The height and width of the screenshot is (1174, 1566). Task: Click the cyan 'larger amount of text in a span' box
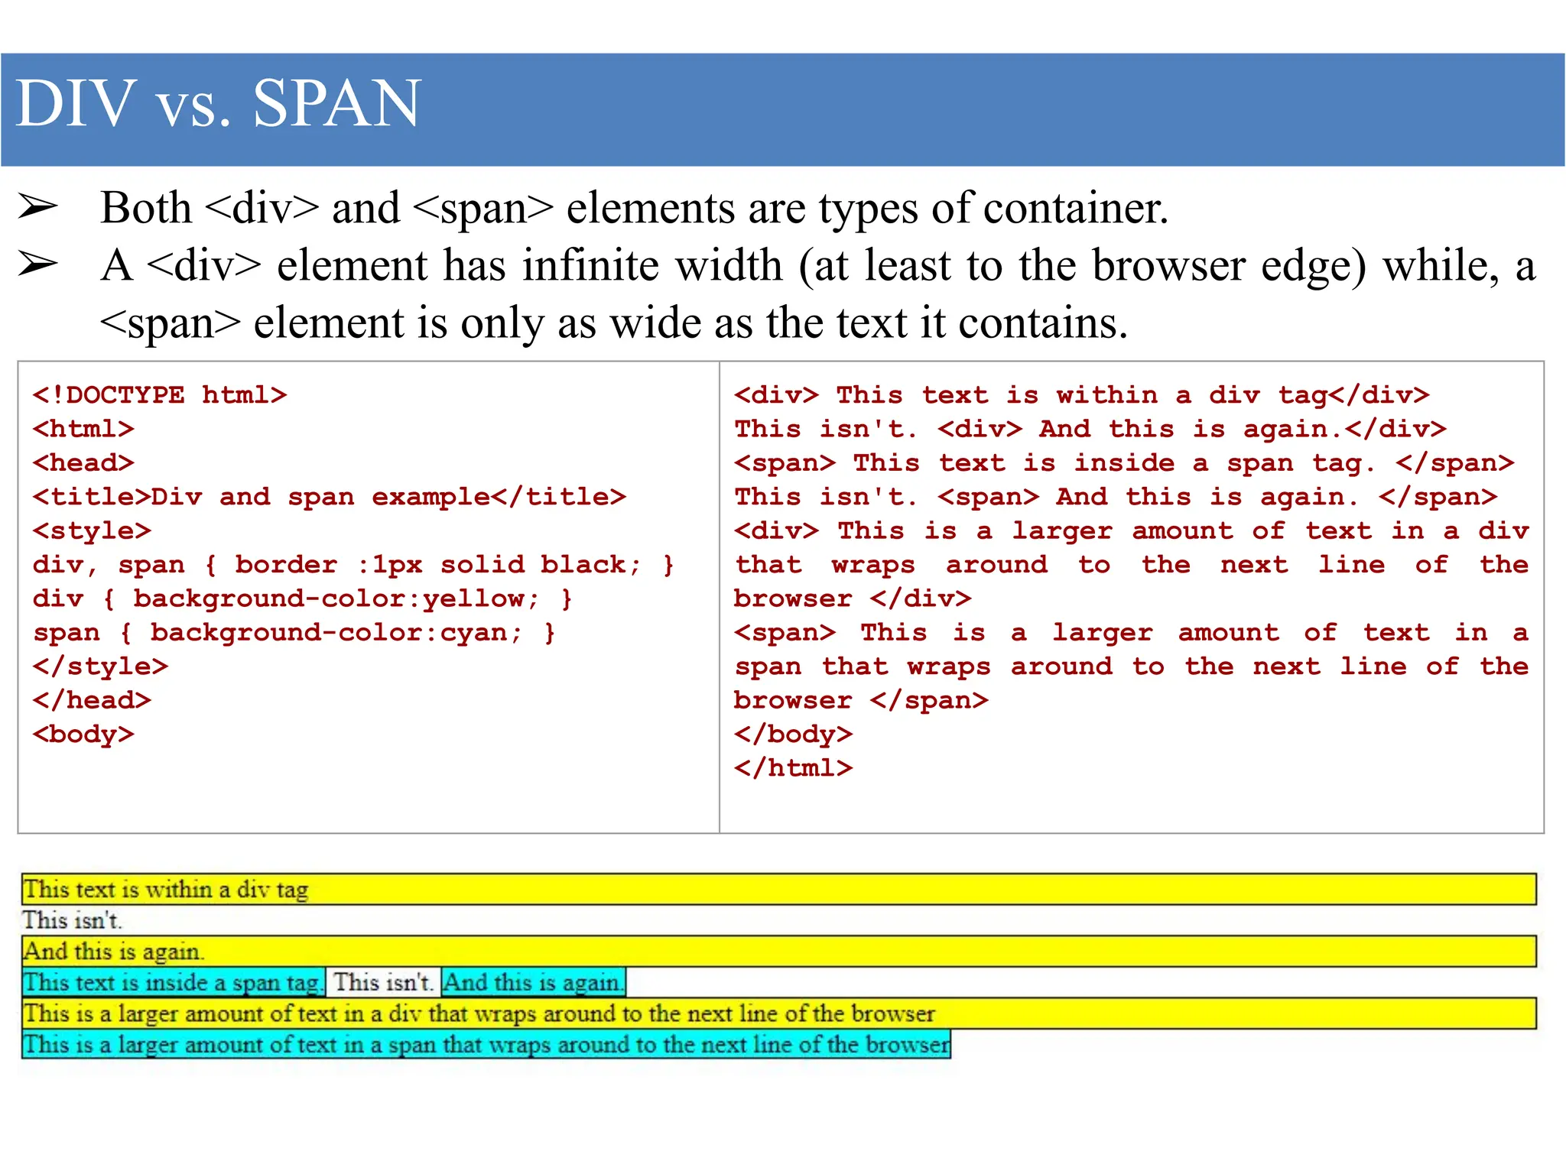pyautogui.click(x=486, y=1044)
